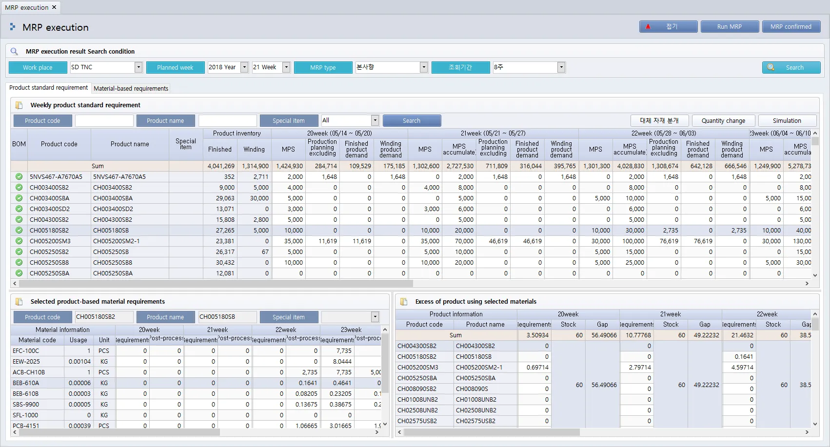830x447 pixels.
Task: Open the Special item All dropdown
Action: pos(375,120)
